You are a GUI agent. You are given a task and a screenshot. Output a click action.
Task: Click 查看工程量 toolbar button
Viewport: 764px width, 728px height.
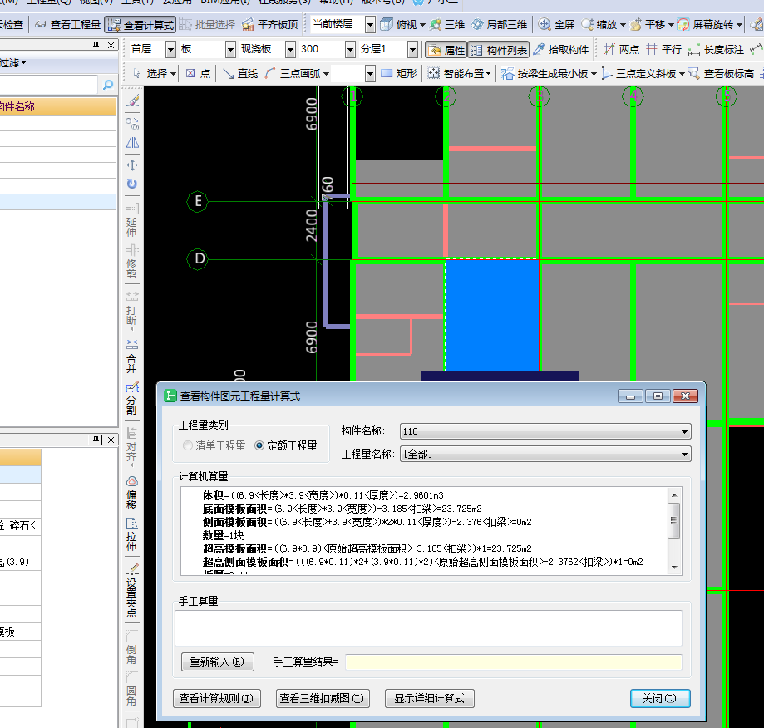point(67,25)
